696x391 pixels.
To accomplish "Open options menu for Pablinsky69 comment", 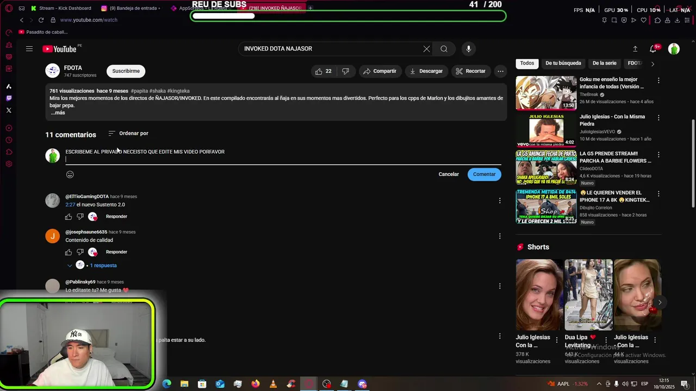I will pyautogui.click(x=500, y=286).
